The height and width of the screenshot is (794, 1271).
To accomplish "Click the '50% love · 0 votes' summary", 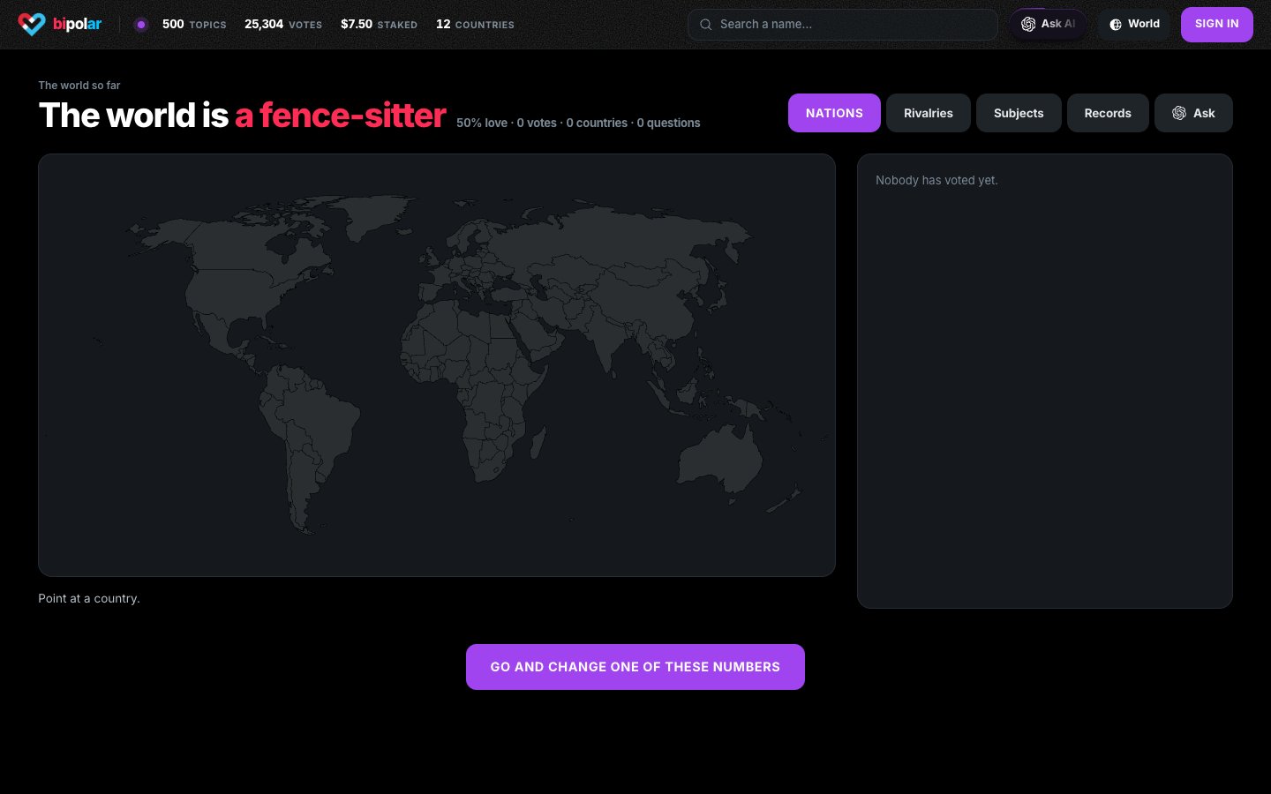I will (x=578, y=123).
